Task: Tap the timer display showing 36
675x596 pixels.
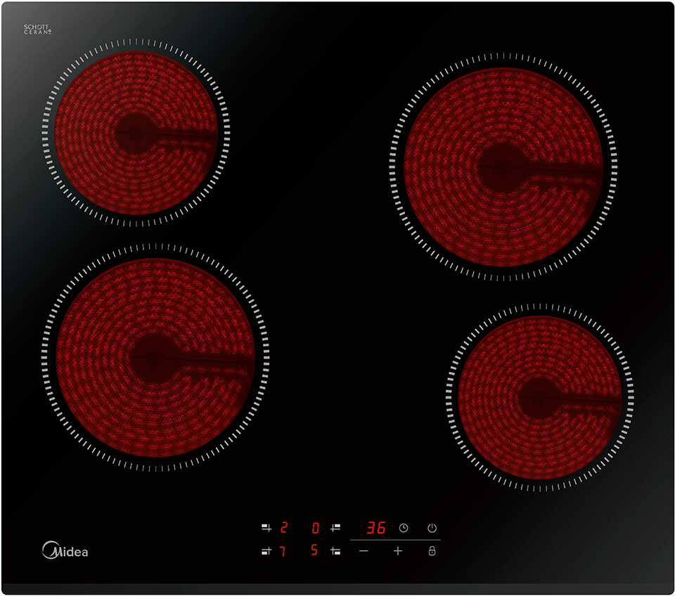Action: point(376,528)
